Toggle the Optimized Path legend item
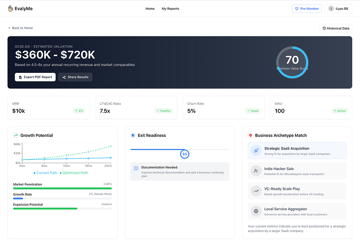Image resolution: width=360 pixels, height=243 pixels. pos(74,173)
